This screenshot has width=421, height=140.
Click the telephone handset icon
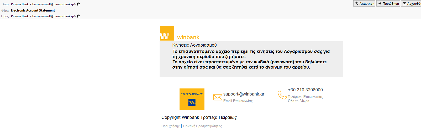[x=282, y=95]
